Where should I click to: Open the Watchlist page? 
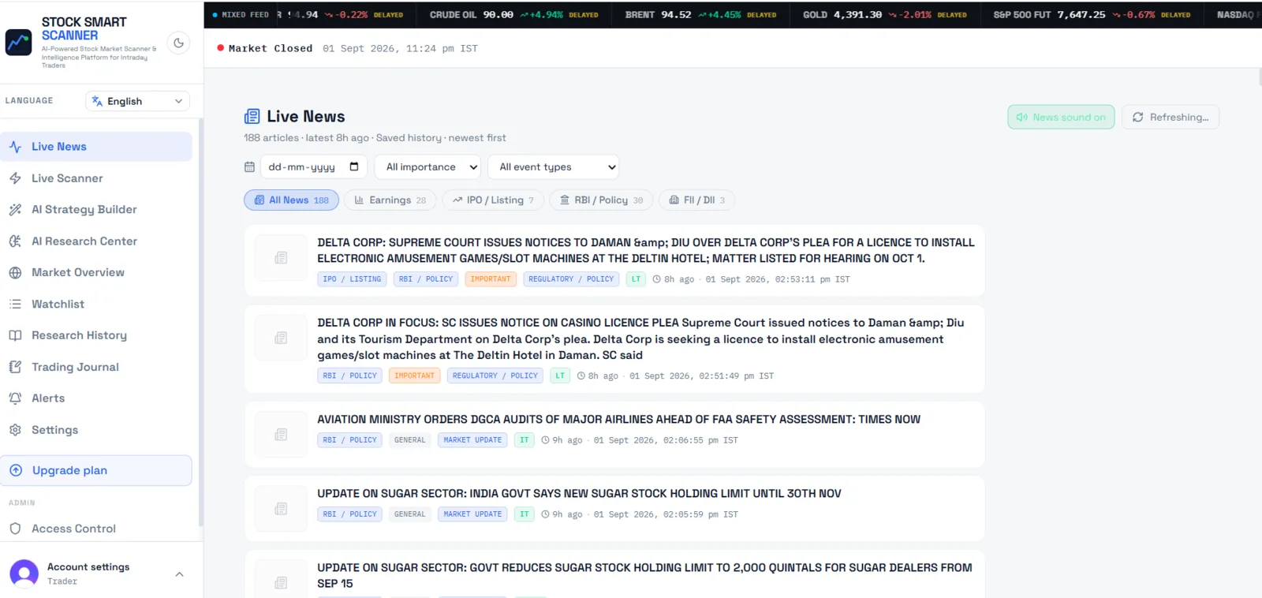pyautogui.click(x=96, y=304)
